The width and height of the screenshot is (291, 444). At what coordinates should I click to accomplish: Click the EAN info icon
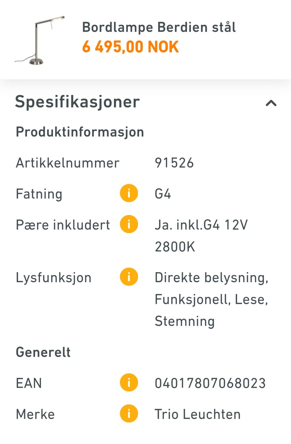[129, 382]
